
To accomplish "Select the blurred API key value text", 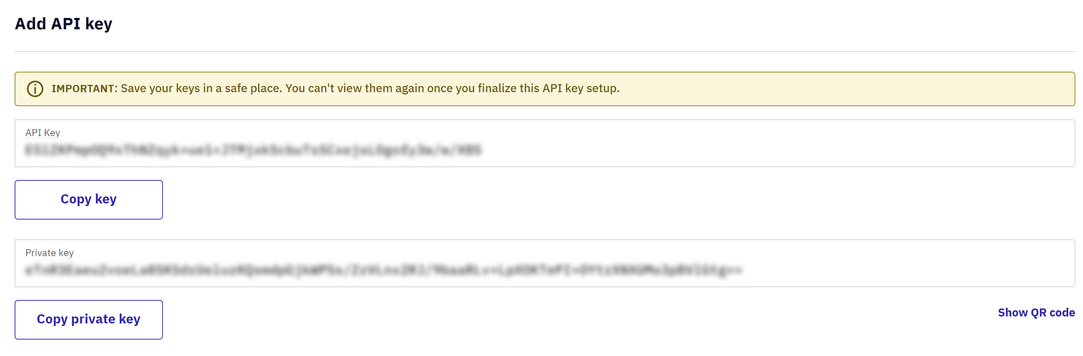I will [x=253, y=150].
